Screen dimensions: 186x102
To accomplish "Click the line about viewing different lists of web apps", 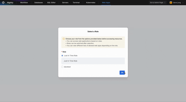I will [x=92, y=46].
